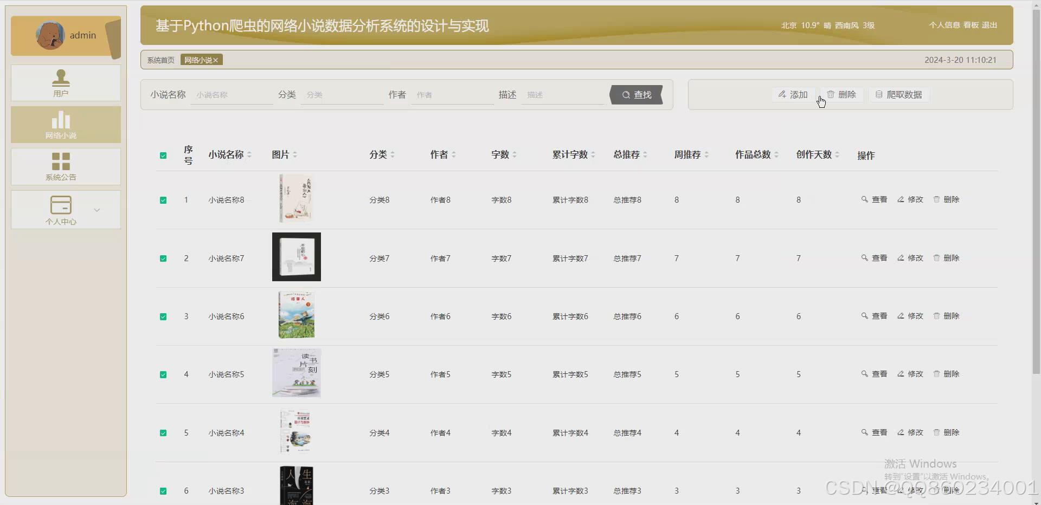Expand the 个人中心 submenu chevron
Screen dimensions: 1041x505
97,210
